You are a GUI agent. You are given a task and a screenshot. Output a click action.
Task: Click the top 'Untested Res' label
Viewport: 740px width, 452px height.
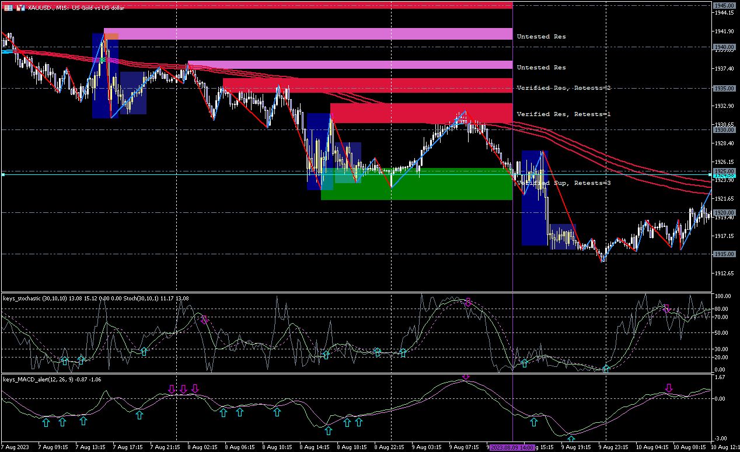(x=541, y=36)
